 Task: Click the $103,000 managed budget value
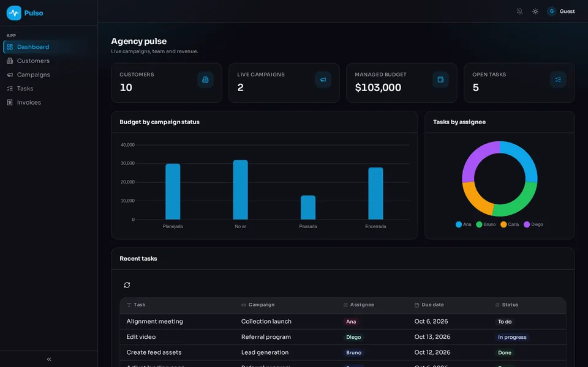tap(378, 87)
